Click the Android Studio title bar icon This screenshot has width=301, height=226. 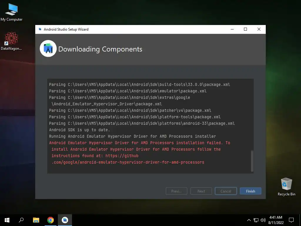click(40, 29)
